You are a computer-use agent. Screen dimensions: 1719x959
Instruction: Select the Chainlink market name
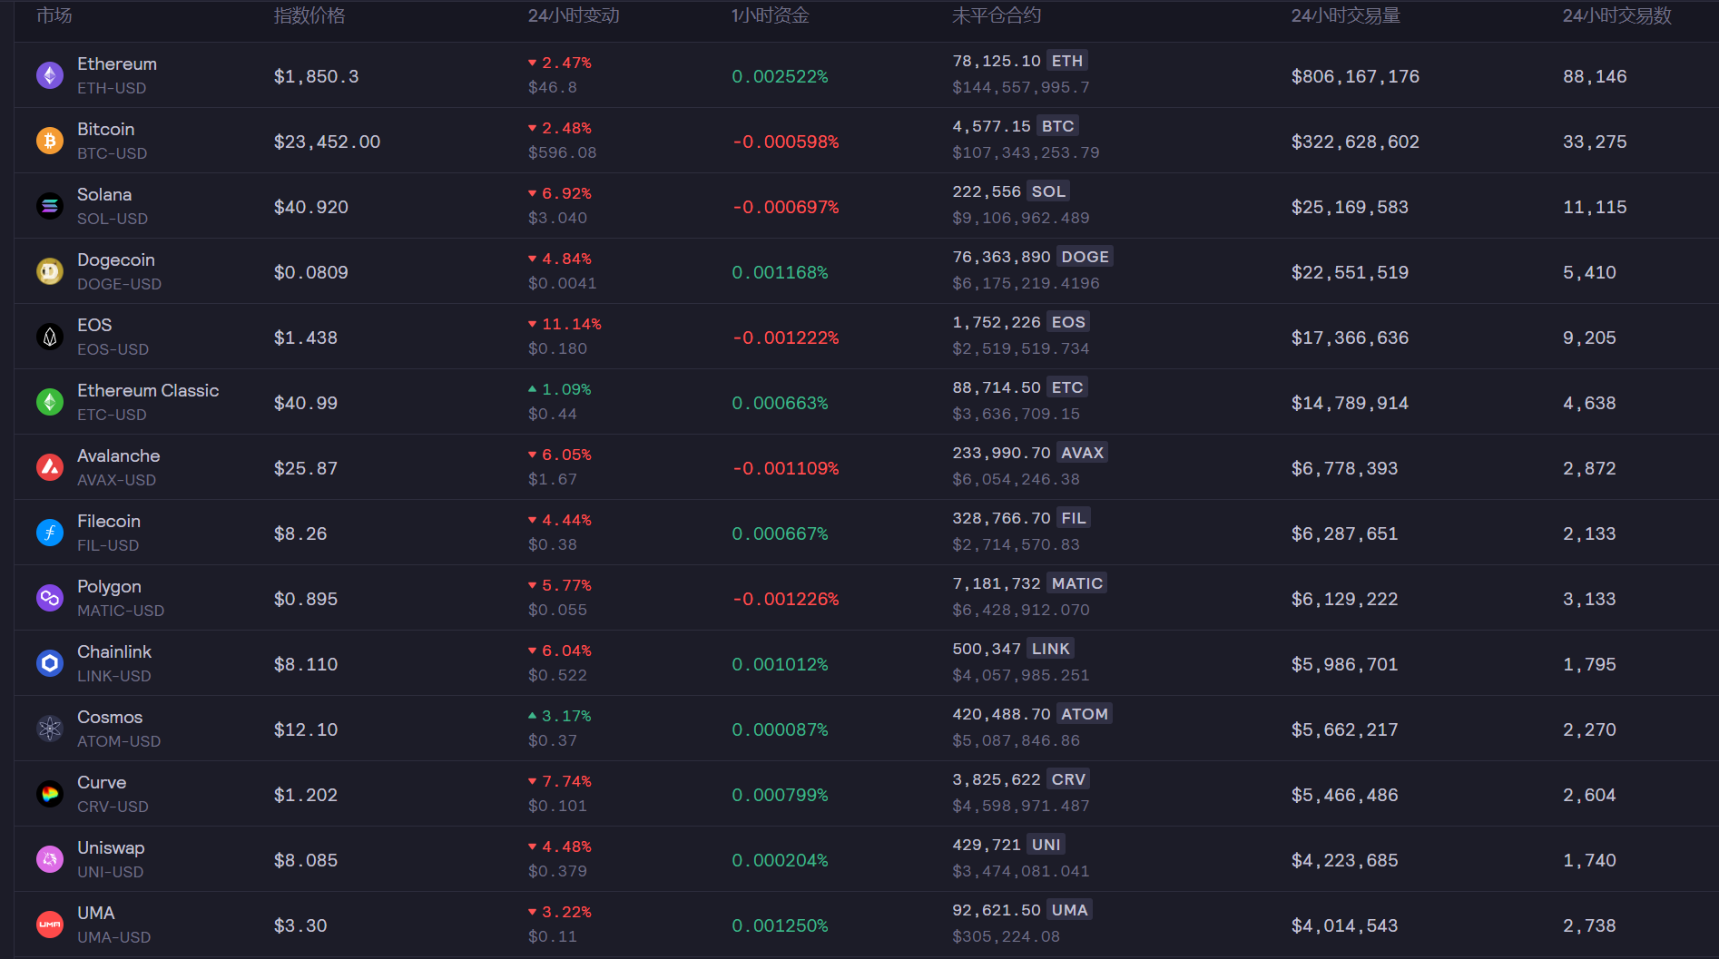[114, 651]
